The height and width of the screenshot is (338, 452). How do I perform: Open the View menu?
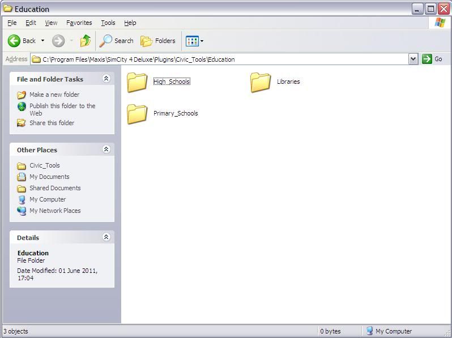(51, 23)
